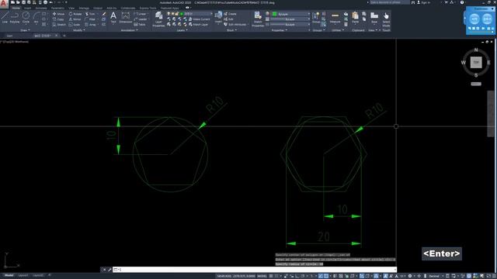The width and height of the screenshot is (497, 279).
Task: Click Create block button
Action: 230,14
